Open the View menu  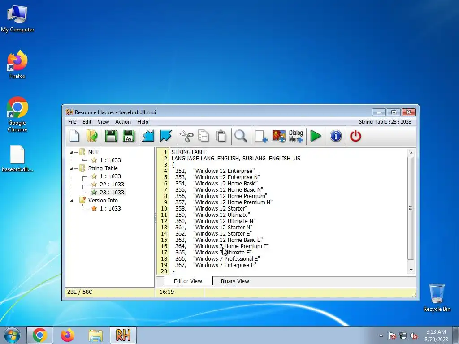pyautogui.click(x=103, y=122)
